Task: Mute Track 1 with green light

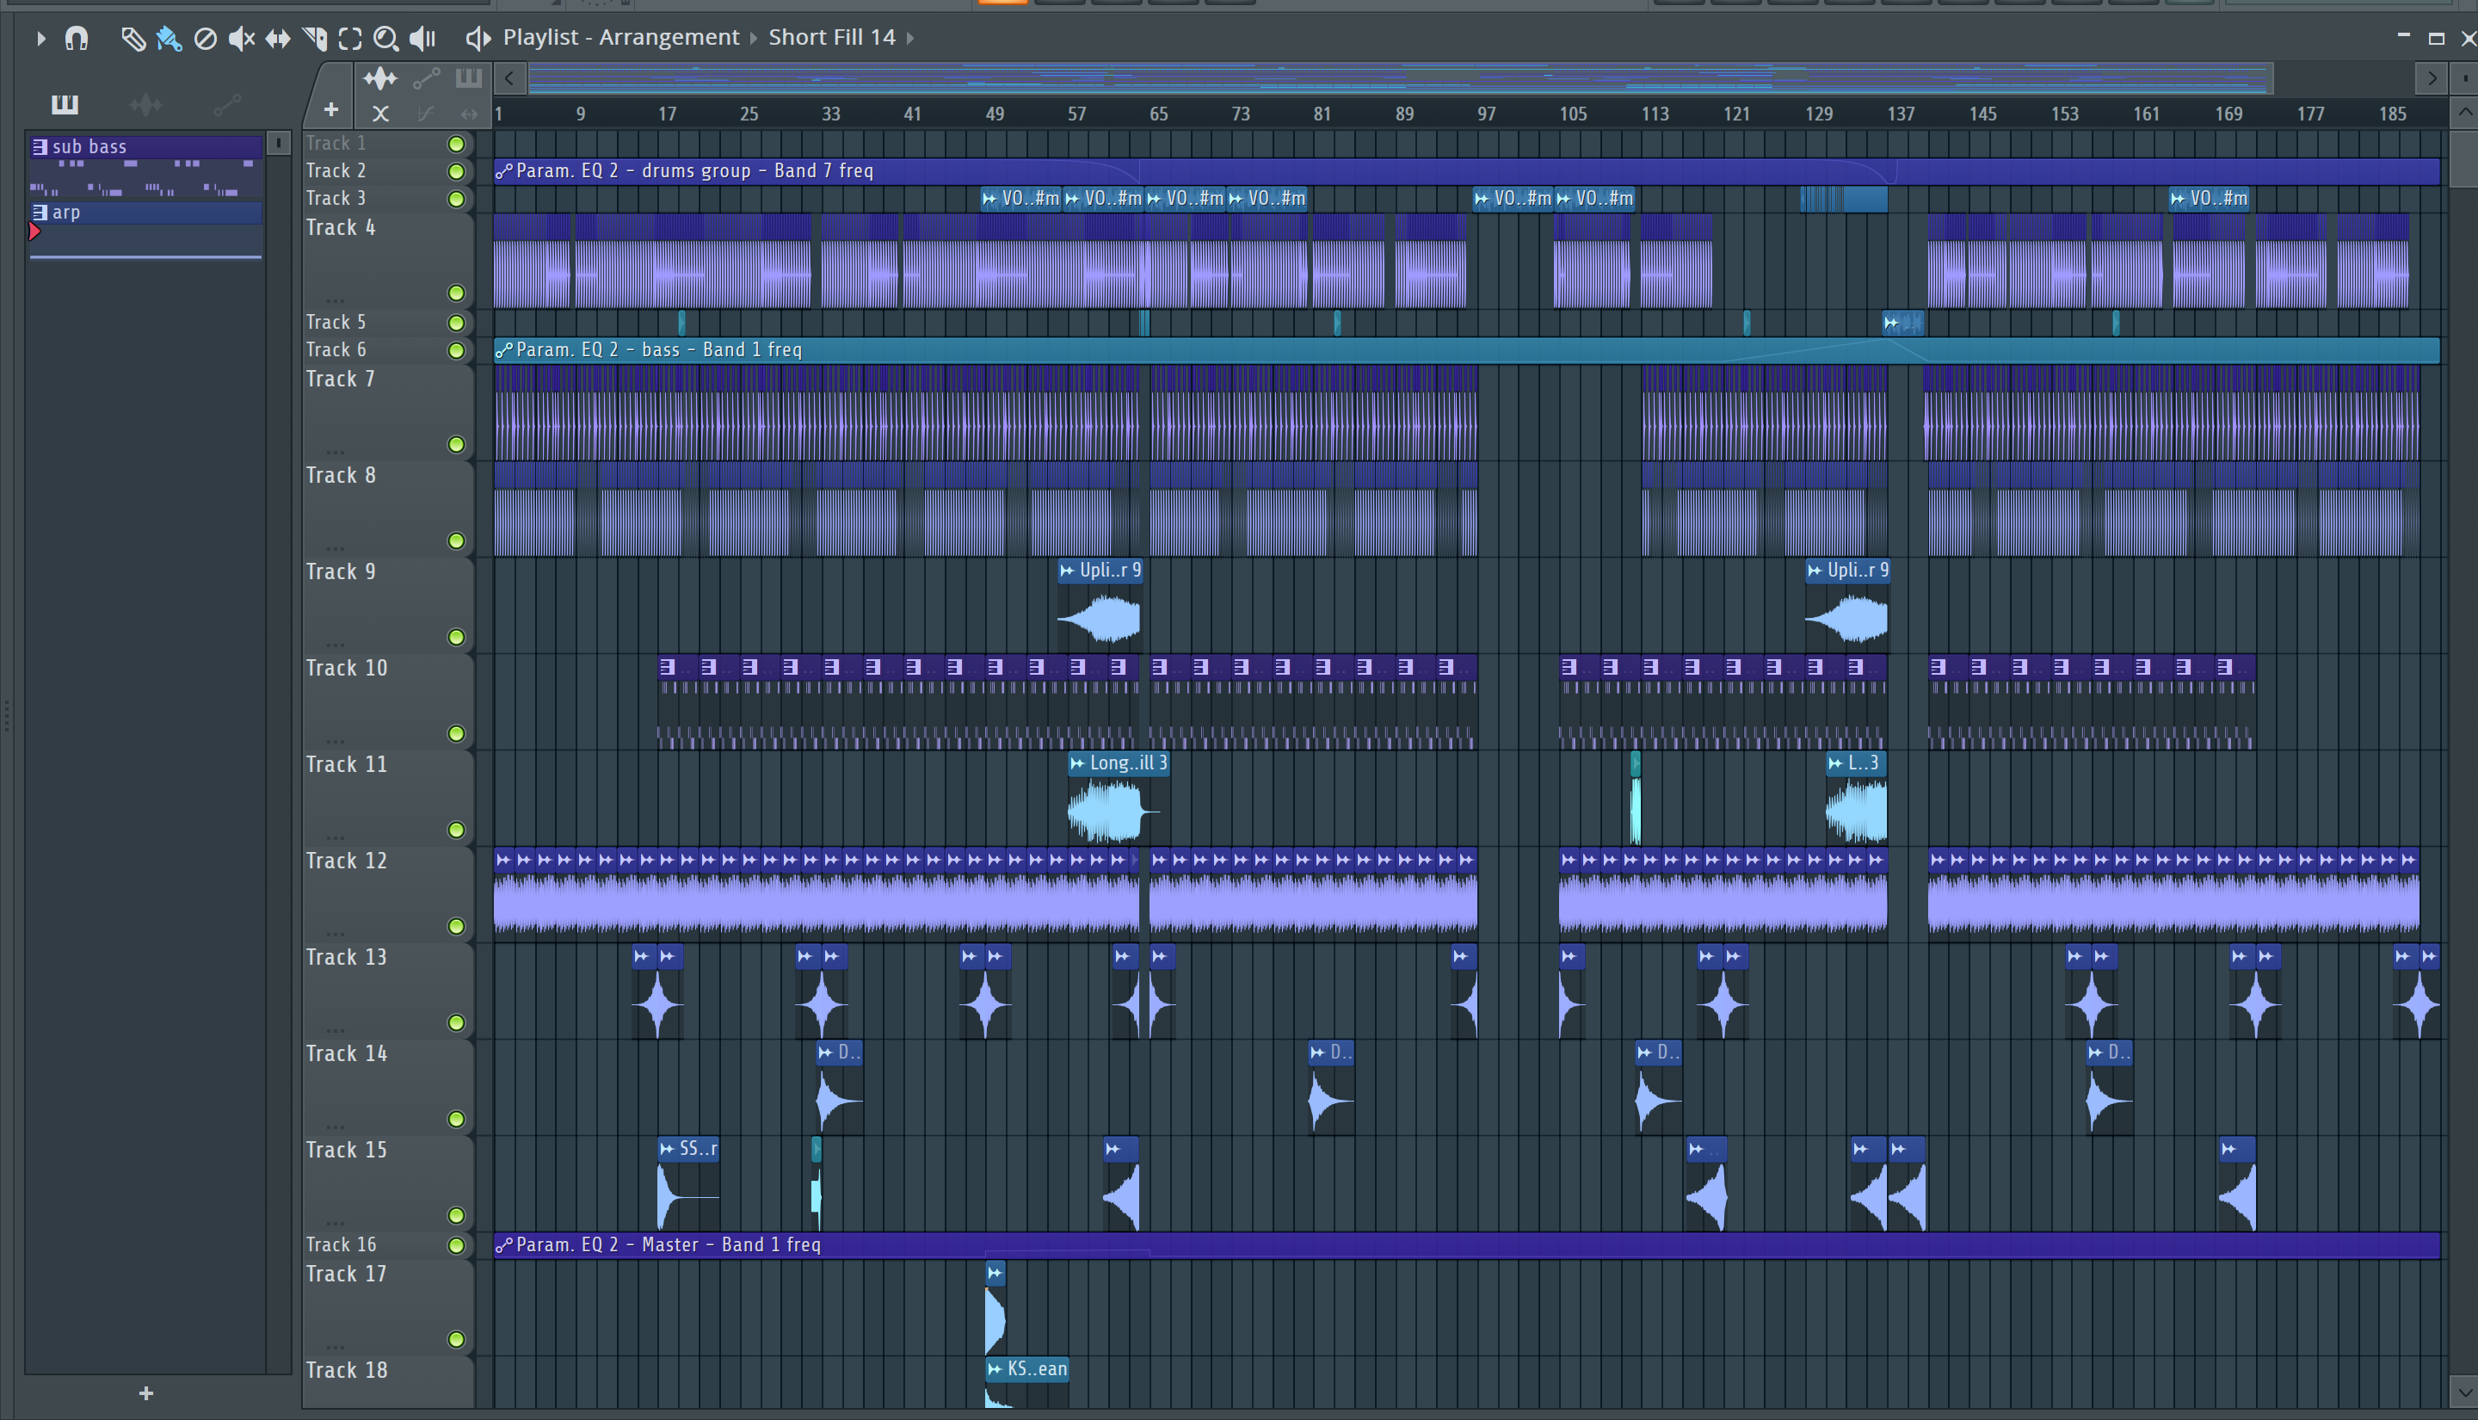Action: pyautogui.click(x=455, y=144)
